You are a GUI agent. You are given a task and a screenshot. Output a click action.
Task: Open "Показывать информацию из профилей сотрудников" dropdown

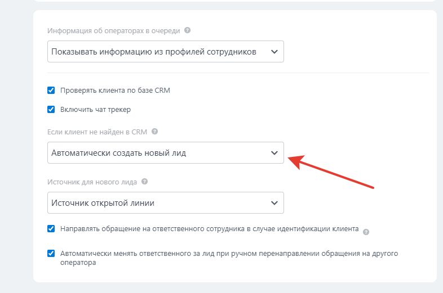[x=166, y=52]
